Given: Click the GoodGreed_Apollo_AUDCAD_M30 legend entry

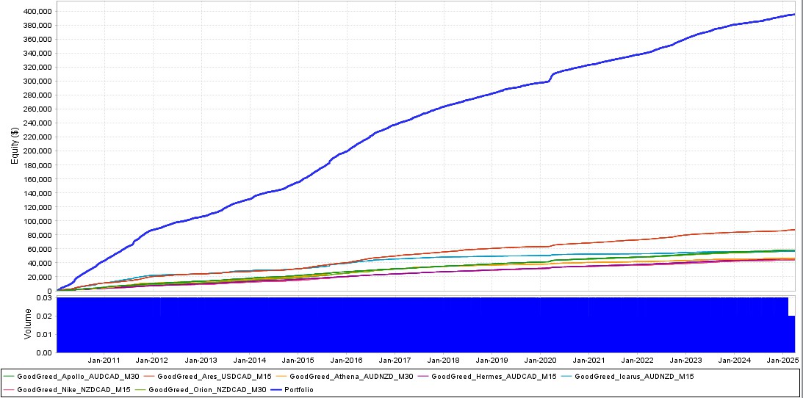Looking at the screenshot, I should click(x=71, y=377).
